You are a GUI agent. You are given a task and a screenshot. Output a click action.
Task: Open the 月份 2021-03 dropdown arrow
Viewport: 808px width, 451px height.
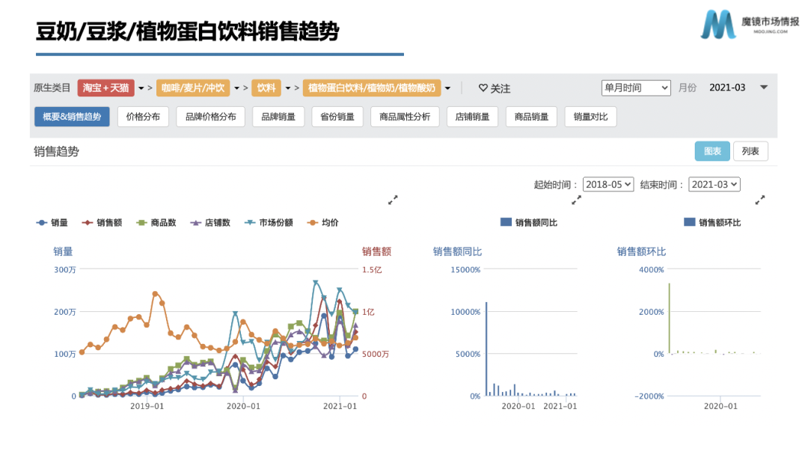click(764, 88)
